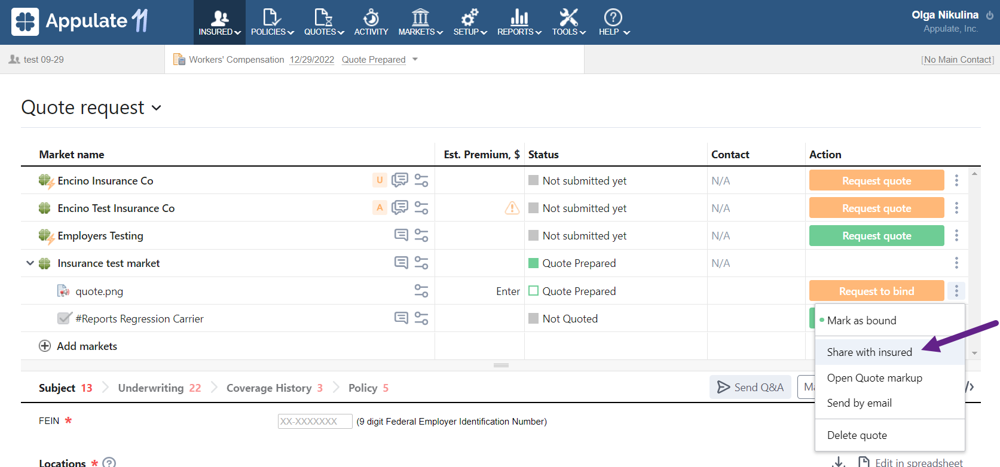Open messages for Employers Testing
This screenshot has height=467, width=1000.
(402, 235)
